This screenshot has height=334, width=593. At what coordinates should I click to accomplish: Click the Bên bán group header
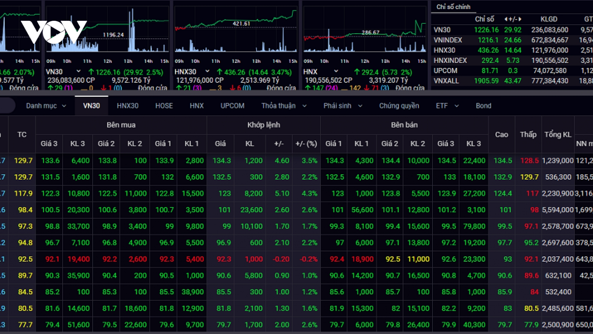pos(404,125)
